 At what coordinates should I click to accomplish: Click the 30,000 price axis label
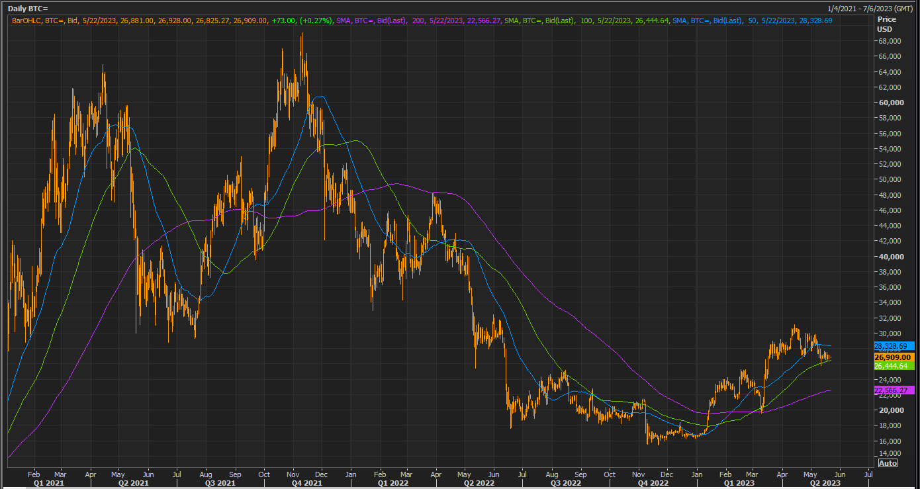coord(891,333)
